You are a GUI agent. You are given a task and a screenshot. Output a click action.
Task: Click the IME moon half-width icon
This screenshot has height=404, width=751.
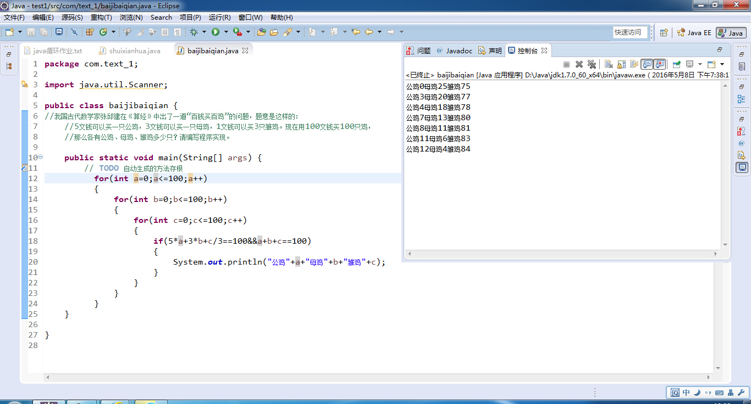(697, 392)
